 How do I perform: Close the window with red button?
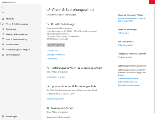[152, 2]
